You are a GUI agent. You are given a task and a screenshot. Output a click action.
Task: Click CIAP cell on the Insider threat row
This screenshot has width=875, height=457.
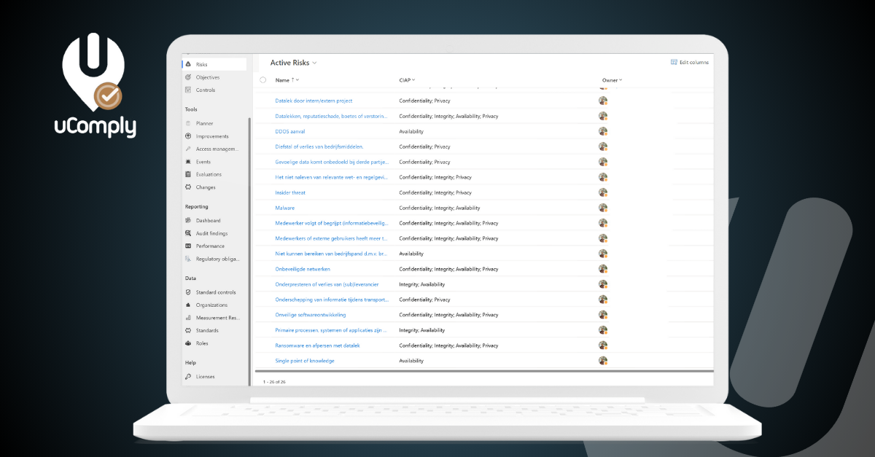435,192
